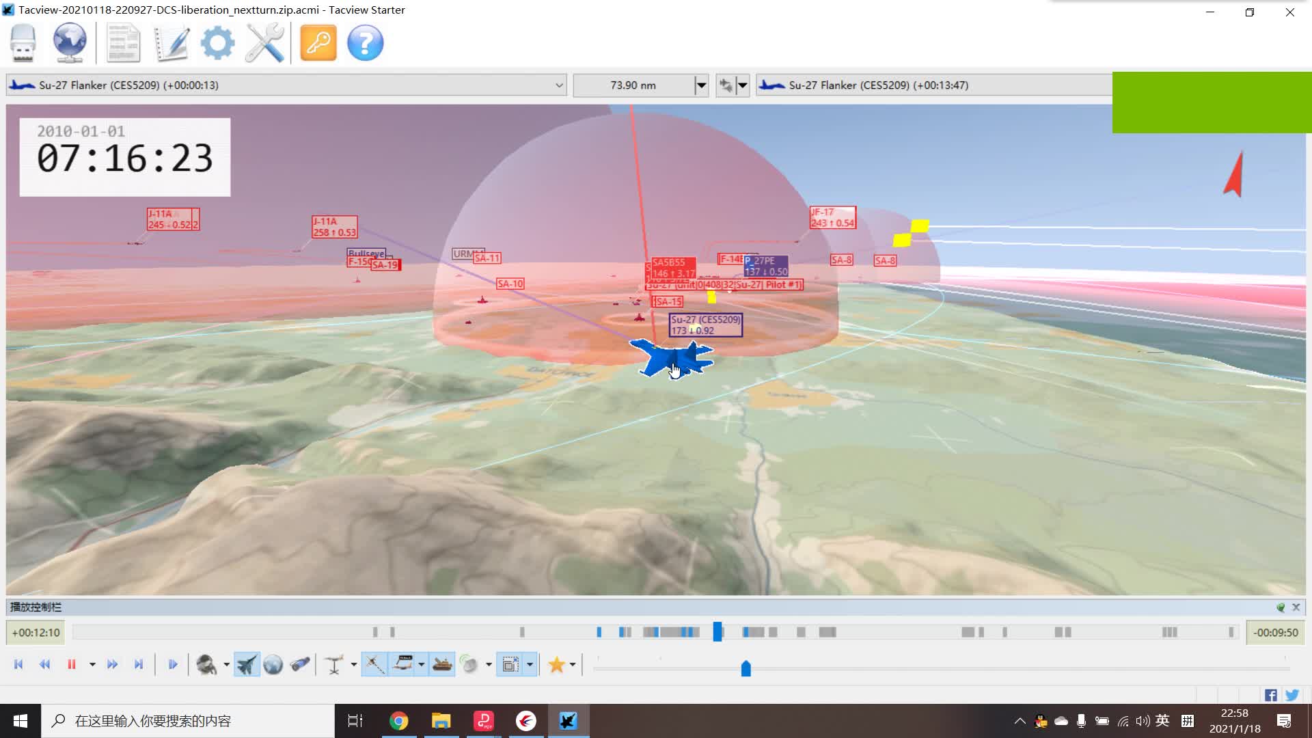Close the playback control bar panel

point(1296,607)
